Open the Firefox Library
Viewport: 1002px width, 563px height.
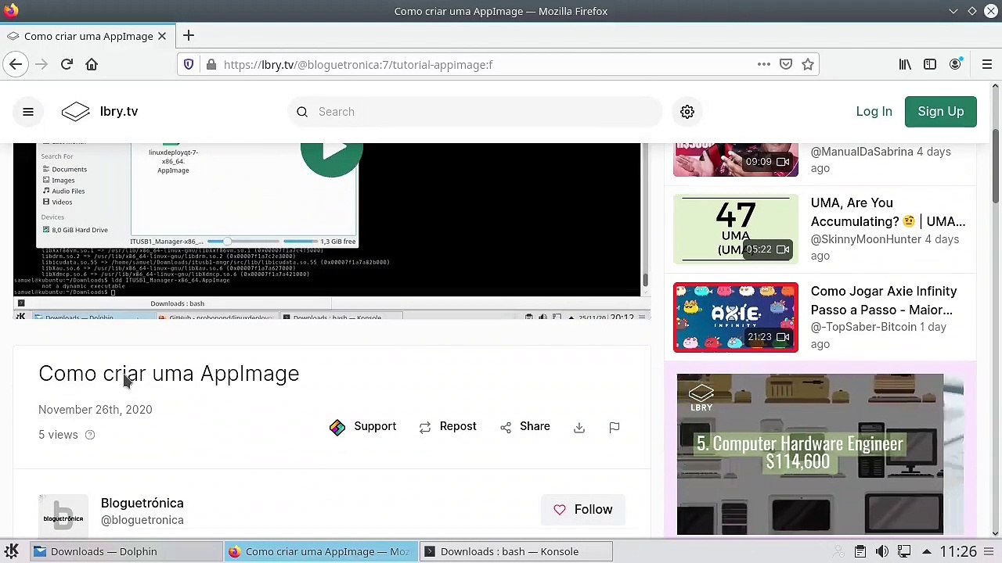[905, 64]
